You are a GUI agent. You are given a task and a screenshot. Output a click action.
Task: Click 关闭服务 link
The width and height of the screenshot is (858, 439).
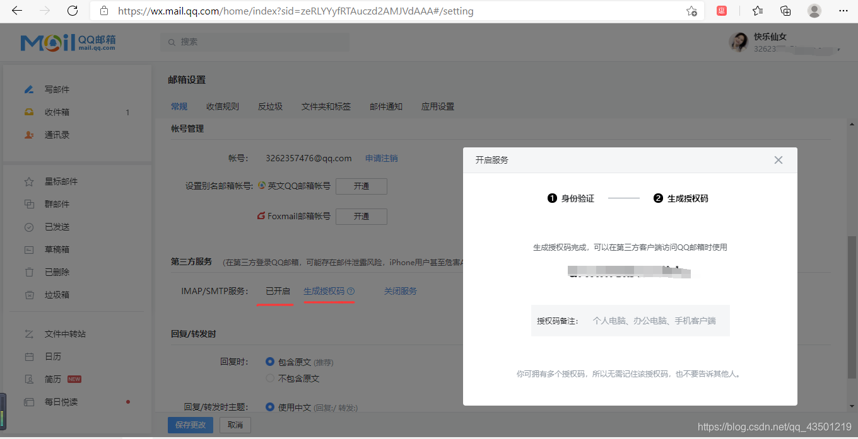point(401,291)
